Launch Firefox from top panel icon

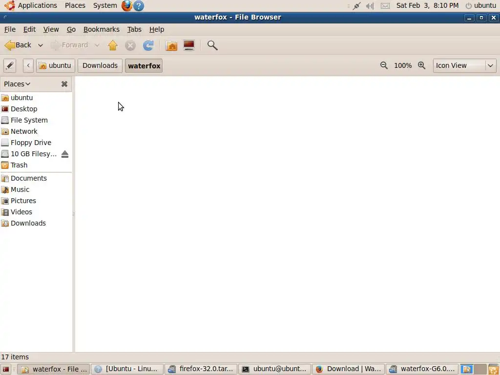(x=127, y=5)
